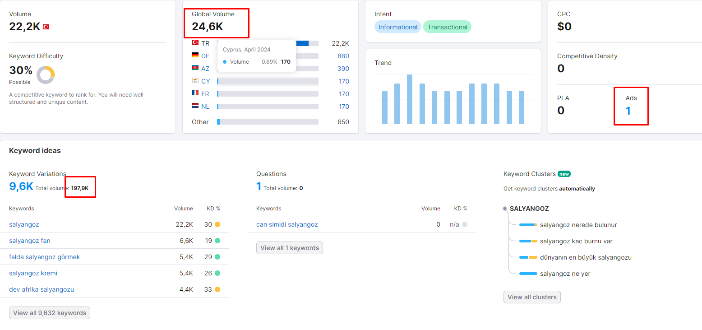Click the View all clusters button
702x330 pixels.
(532, 297)
